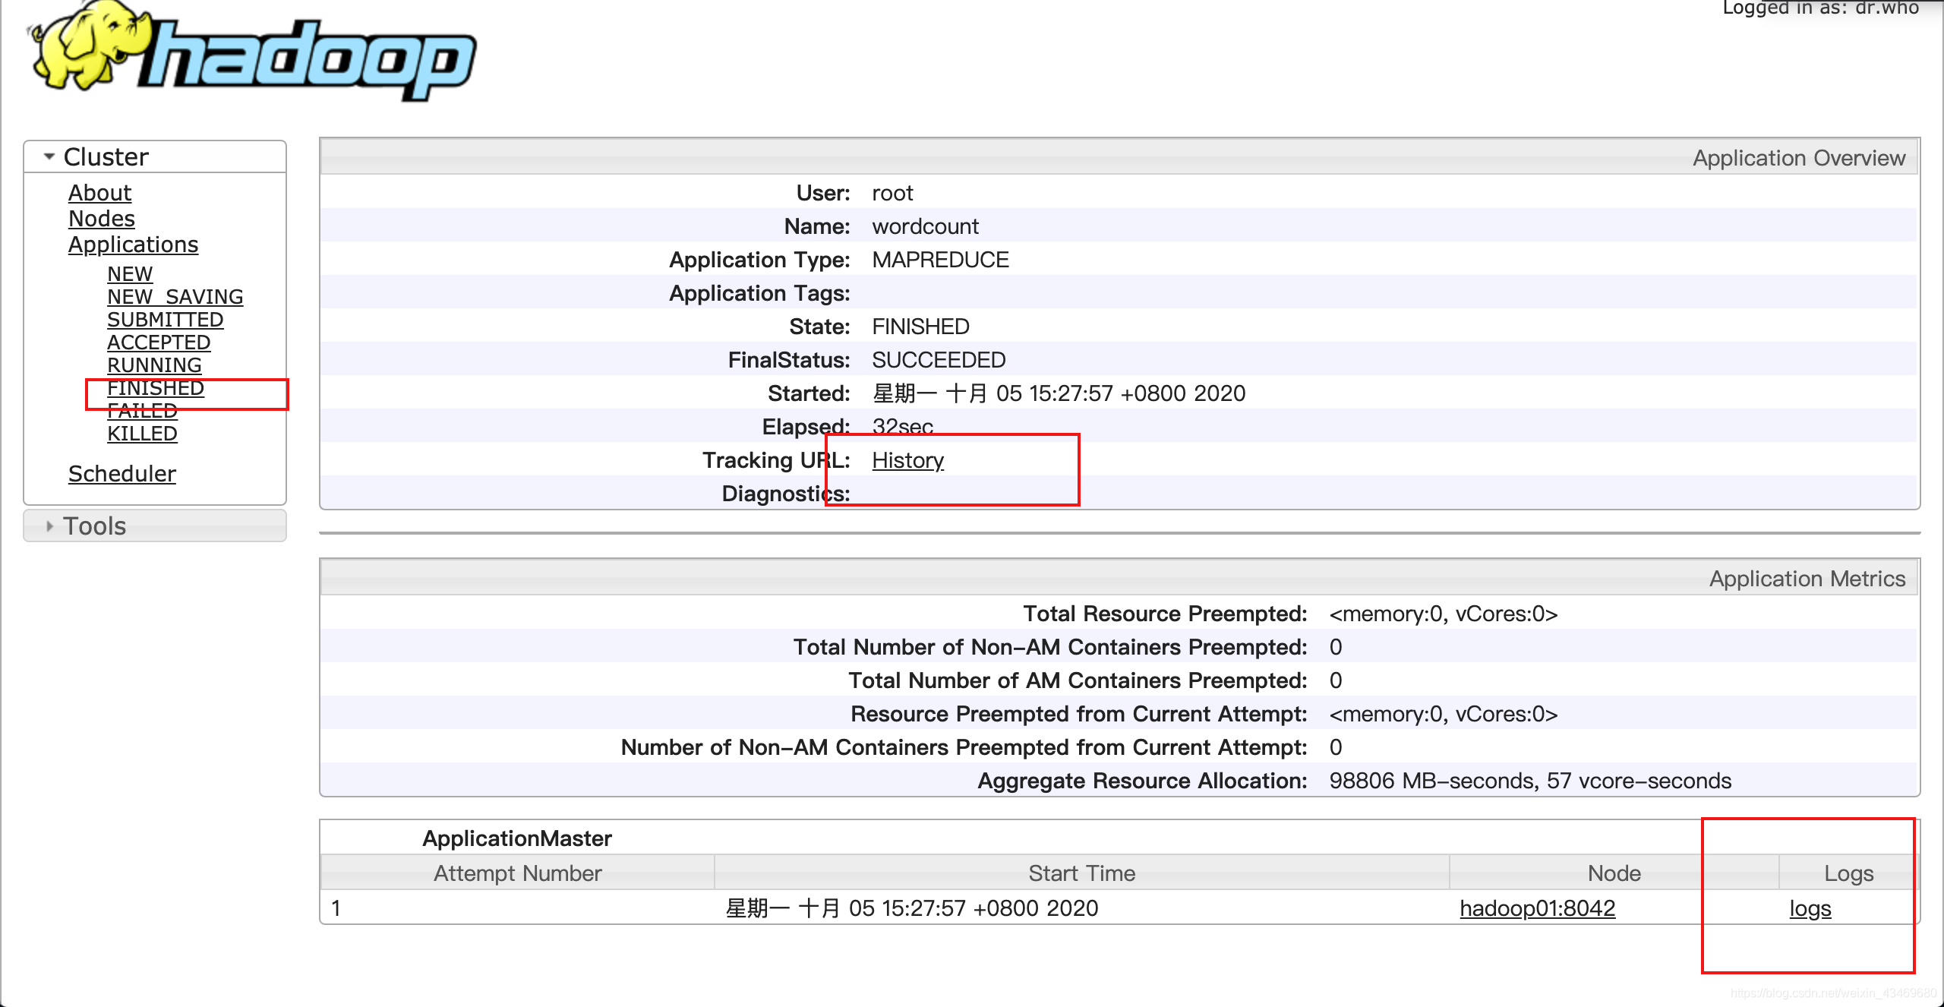Show RUNNING applications
Image resolution: width=1944 pixels, height=1007 pixels.
pos(154,365)
